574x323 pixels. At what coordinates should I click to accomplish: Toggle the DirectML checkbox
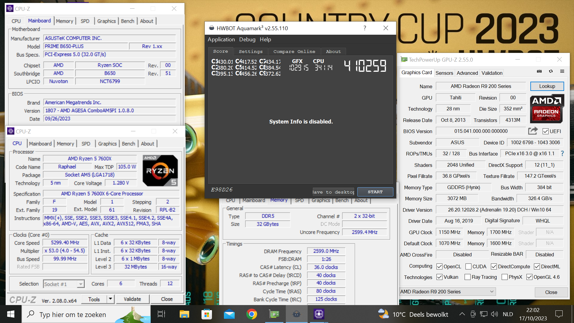point(537,266)
